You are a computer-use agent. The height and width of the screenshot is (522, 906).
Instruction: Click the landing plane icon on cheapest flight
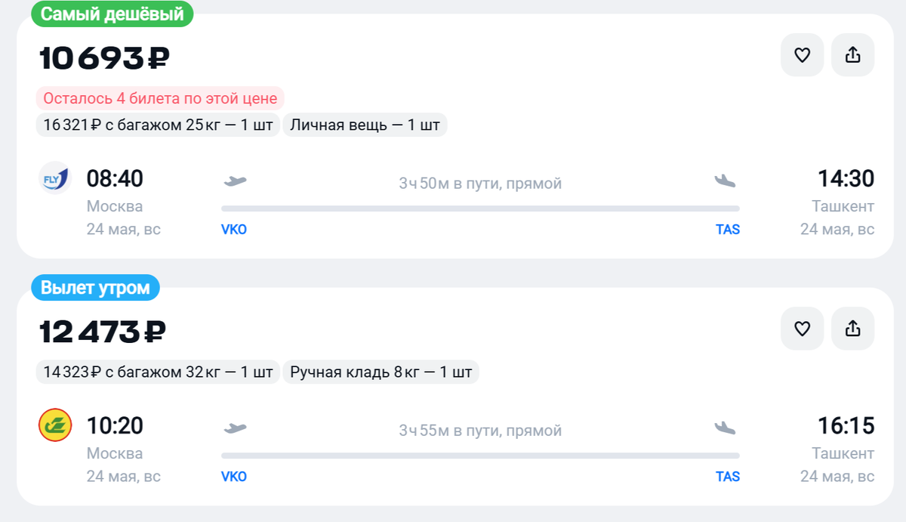725,181
